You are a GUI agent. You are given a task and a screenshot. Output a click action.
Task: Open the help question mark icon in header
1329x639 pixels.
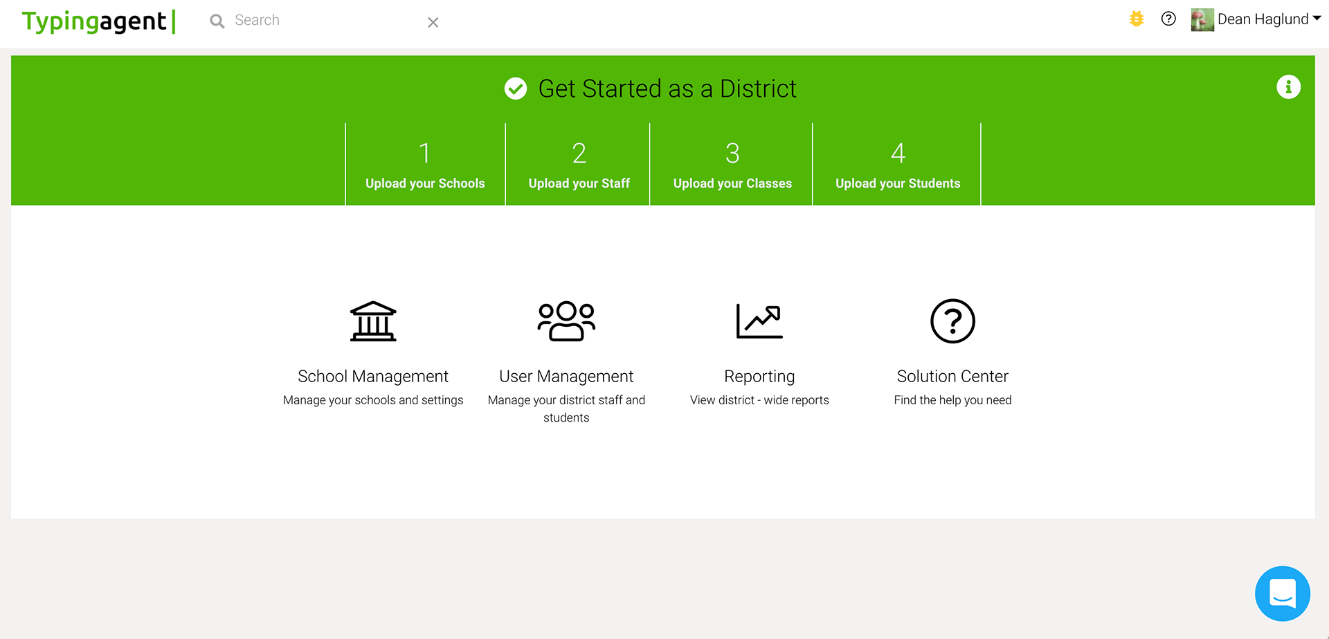click(x=1168, y=19)
